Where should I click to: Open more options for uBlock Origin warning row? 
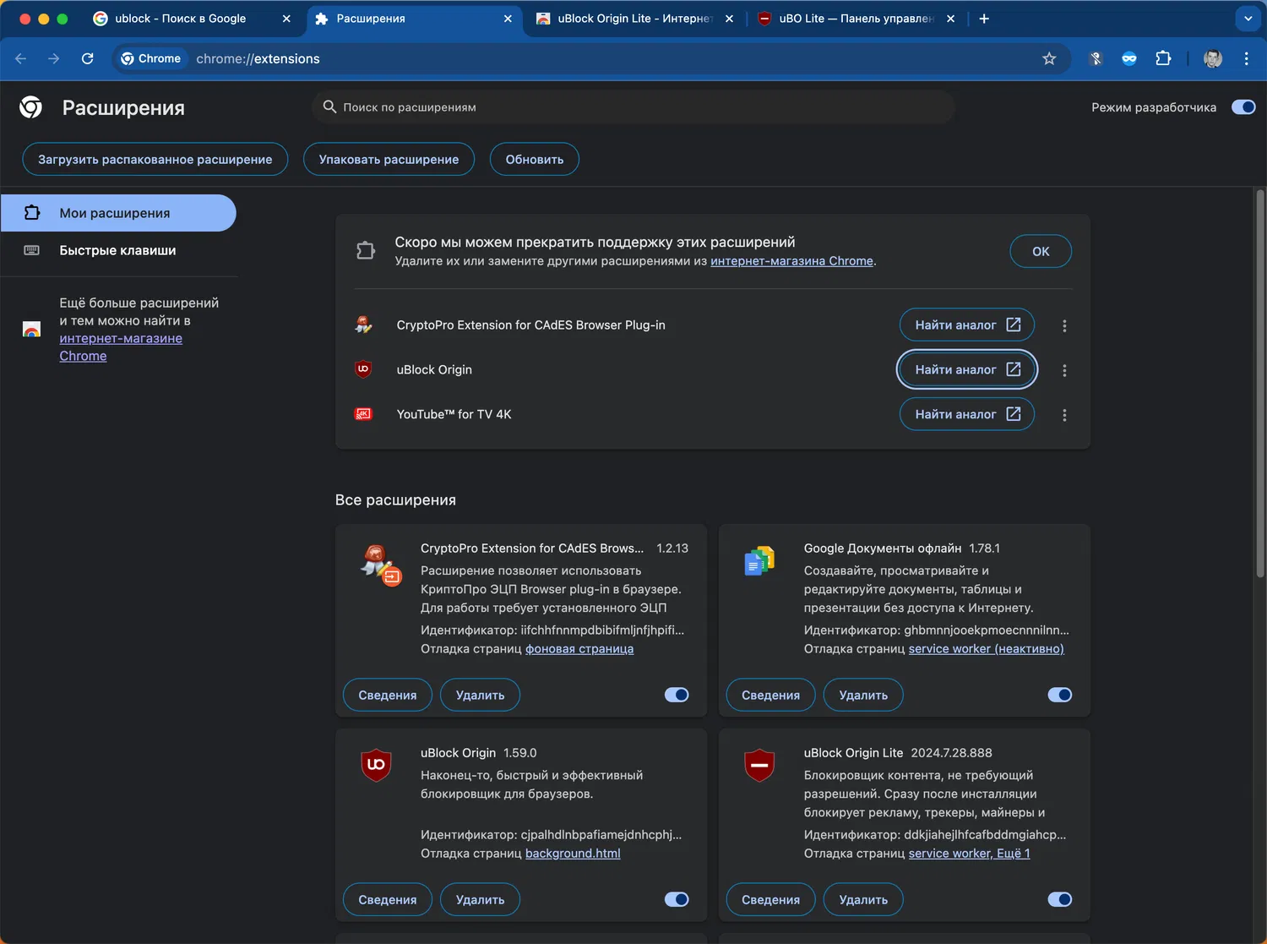click(1064, 370)
